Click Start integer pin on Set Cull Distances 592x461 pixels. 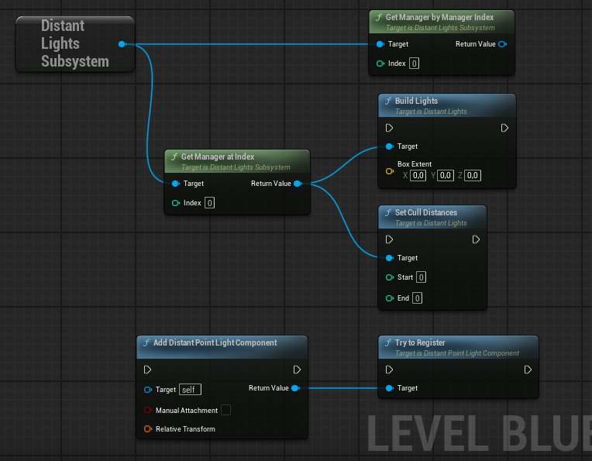[x=390, y=277]
